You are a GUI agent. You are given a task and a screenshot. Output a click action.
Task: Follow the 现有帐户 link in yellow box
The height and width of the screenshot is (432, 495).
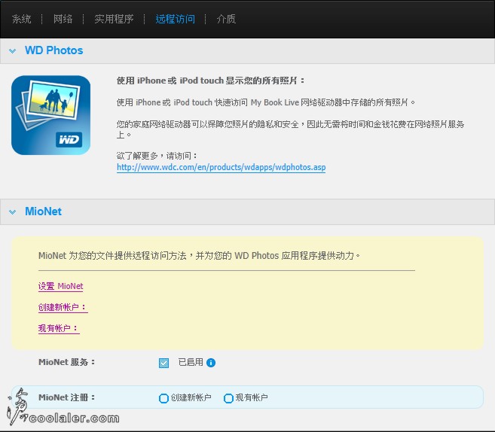[59, 328]
